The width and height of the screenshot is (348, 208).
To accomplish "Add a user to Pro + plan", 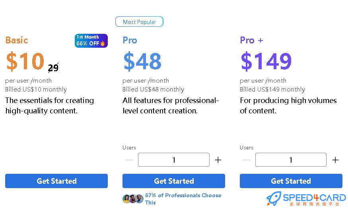I will pos(335,160).
